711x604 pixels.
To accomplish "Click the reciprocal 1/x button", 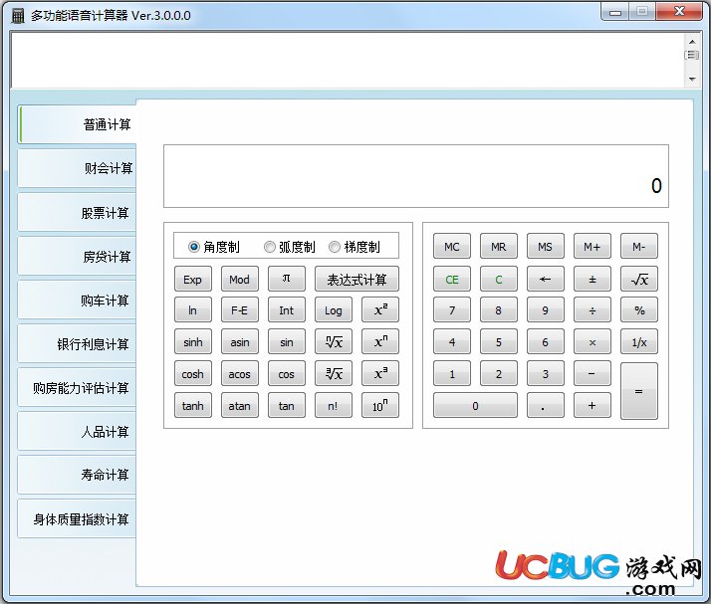I will [639, 341].
